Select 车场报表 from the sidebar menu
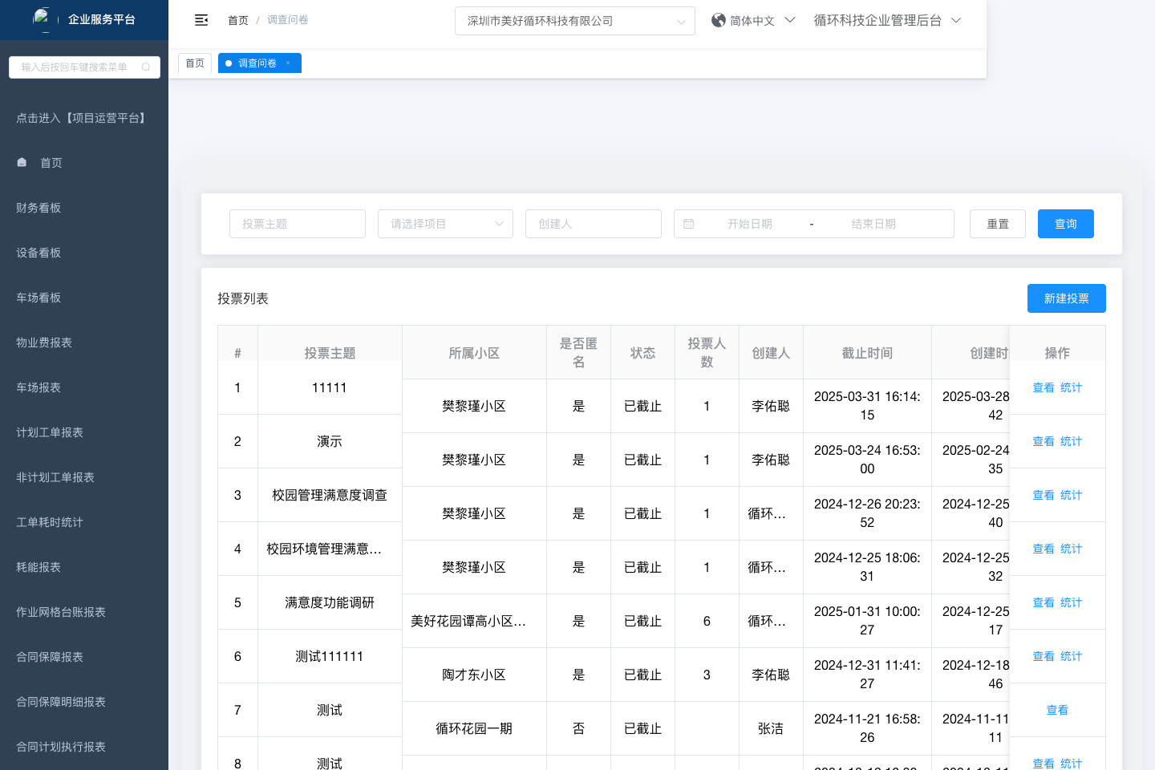1155x770 pixels. [38, 387]
